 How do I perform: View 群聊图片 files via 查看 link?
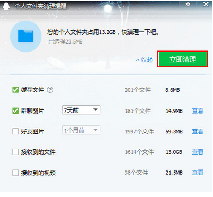click(198, 111)
